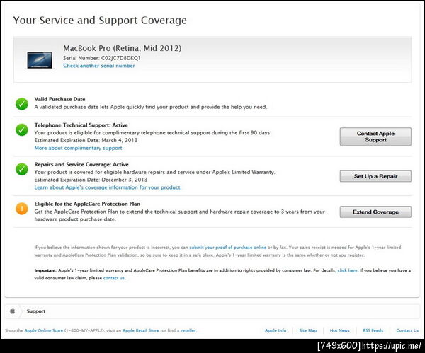Click the MacBook Pro (Retina, Mid 2012) title

(123, 48)
